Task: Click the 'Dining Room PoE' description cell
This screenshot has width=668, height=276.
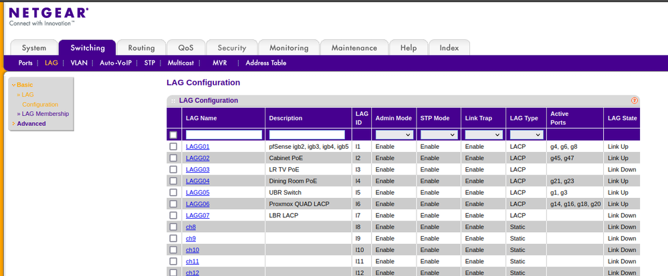Action: pos(293,181)
